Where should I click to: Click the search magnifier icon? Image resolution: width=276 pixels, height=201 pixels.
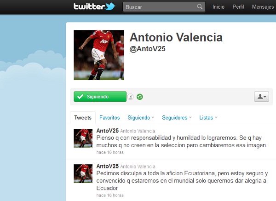pos(200,7)
